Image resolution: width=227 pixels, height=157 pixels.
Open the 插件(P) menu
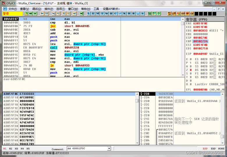(x=49, y=9)
